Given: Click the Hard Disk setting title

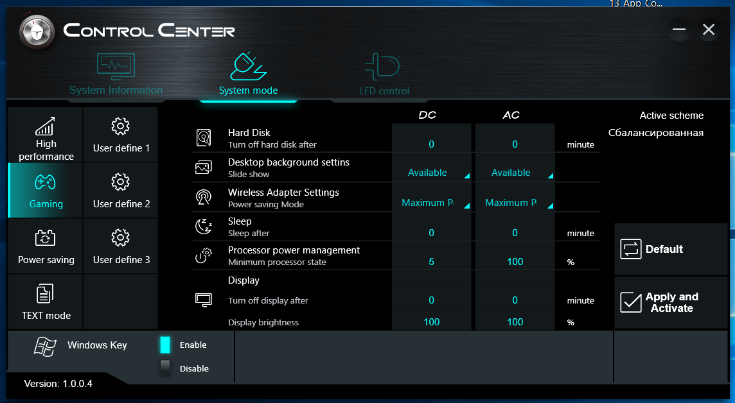Looking at the screenshot, I should [249, 132].
